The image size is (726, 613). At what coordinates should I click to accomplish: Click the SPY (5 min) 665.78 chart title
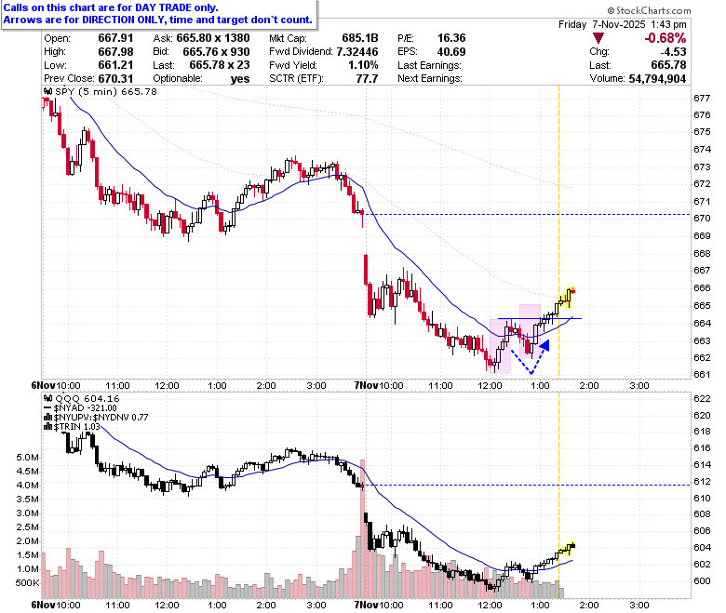[x=105, y=91]
